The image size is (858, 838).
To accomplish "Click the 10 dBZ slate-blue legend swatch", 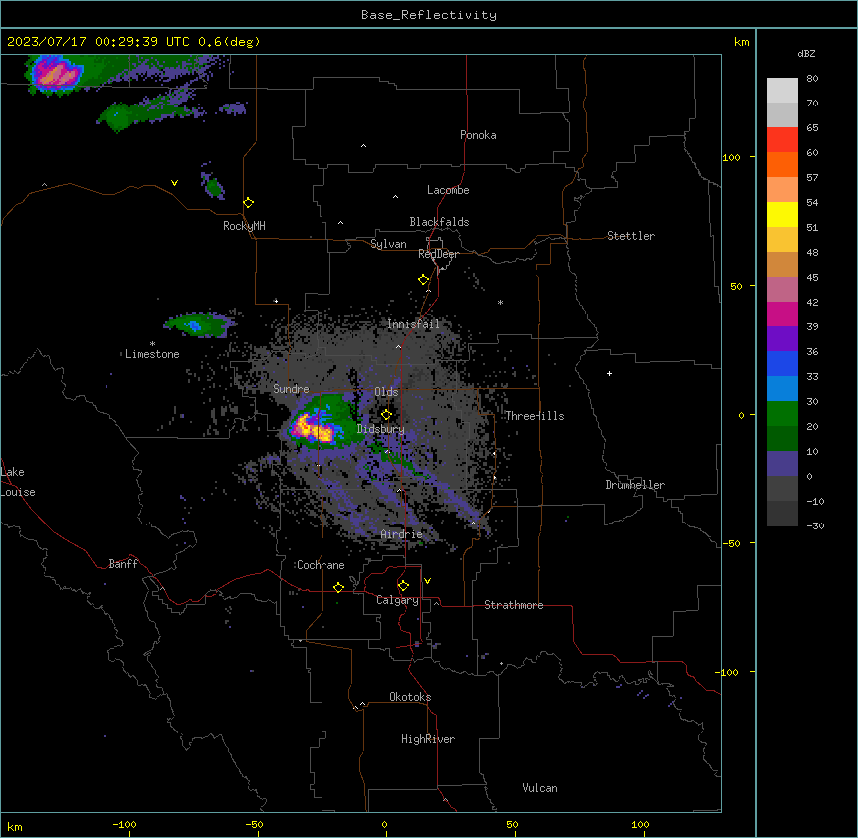I will [x=782, y=464].
